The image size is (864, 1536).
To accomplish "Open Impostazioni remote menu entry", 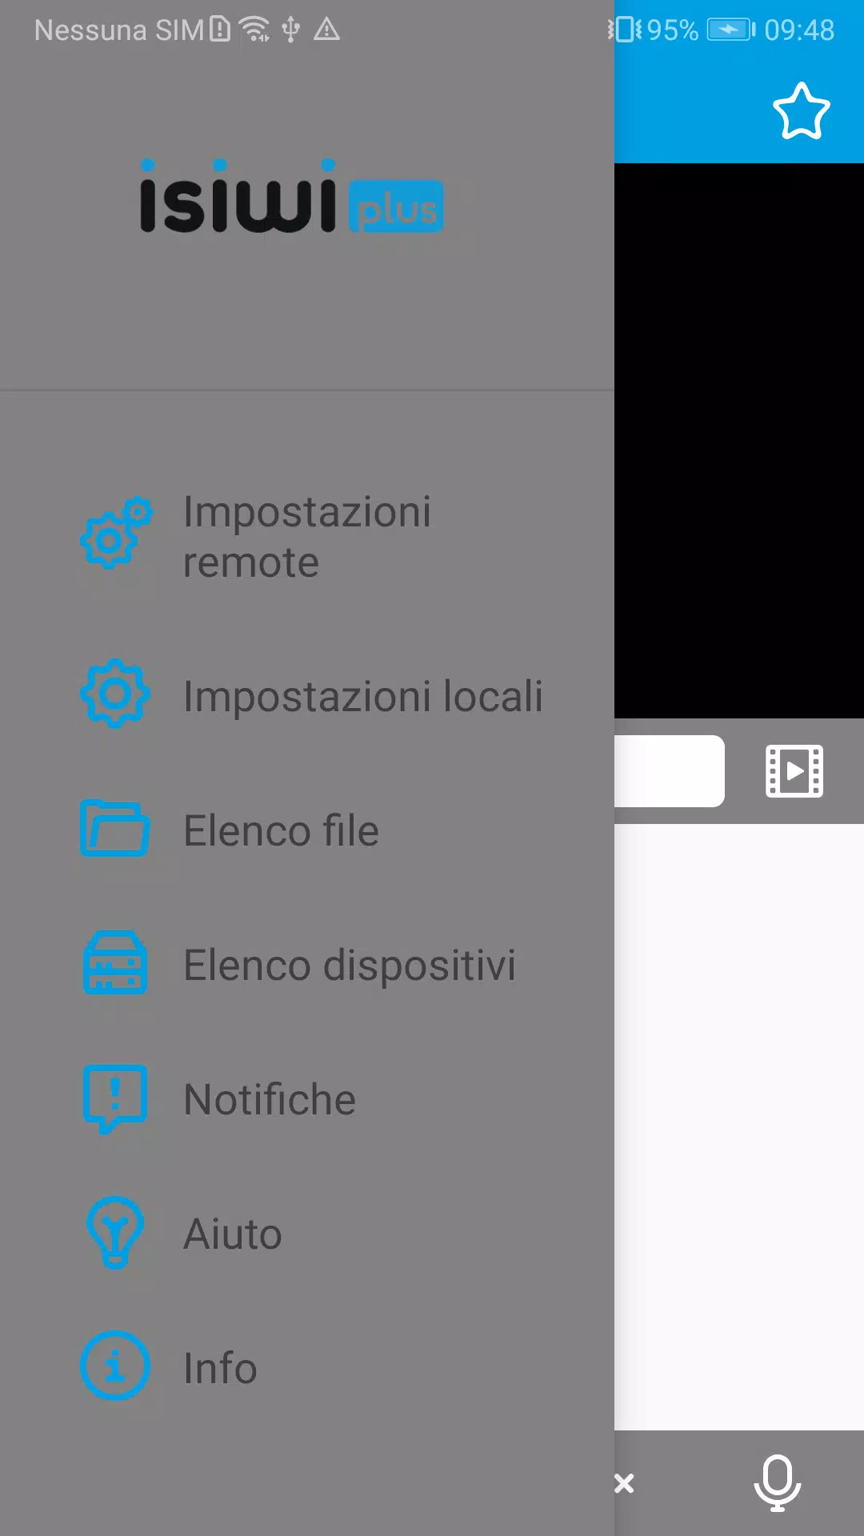I will pos(307,537).
